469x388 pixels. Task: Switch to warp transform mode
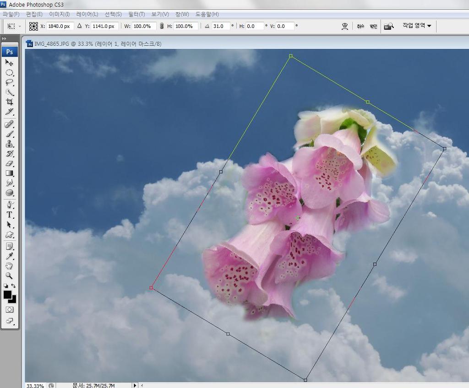coord(345,26)
